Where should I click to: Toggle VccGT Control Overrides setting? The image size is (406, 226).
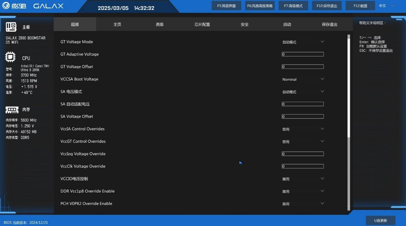pos(303,141)
